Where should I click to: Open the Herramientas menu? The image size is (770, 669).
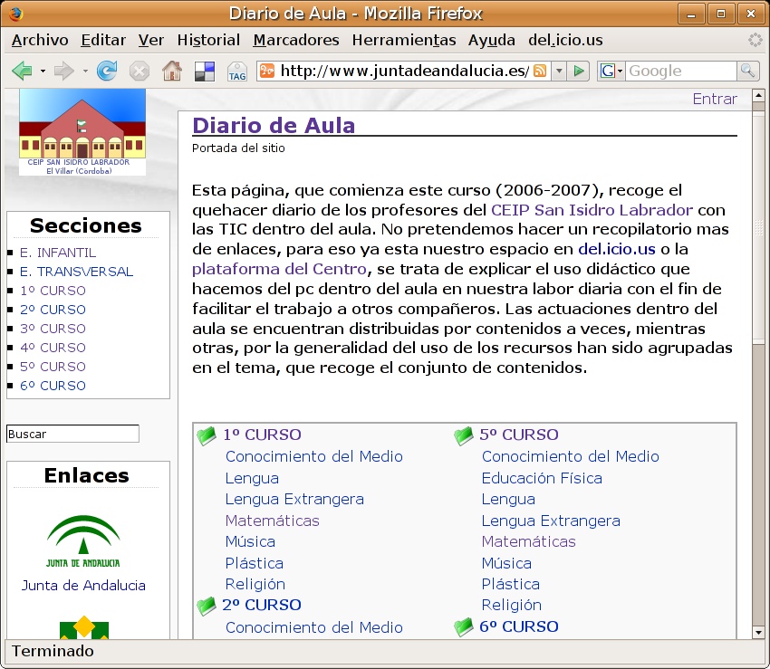coord(403,40)
